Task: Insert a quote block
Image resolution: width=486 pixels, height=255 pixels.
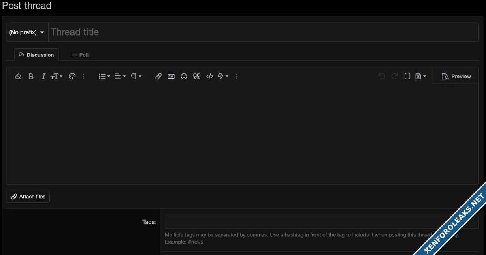Action: [x=197, y=76]
